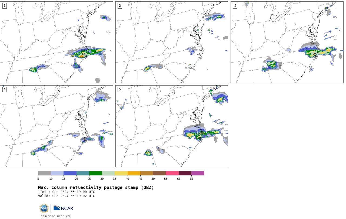Open ensemble member 3 map thumbnail

pyautogui.click(x=287, y=42)
